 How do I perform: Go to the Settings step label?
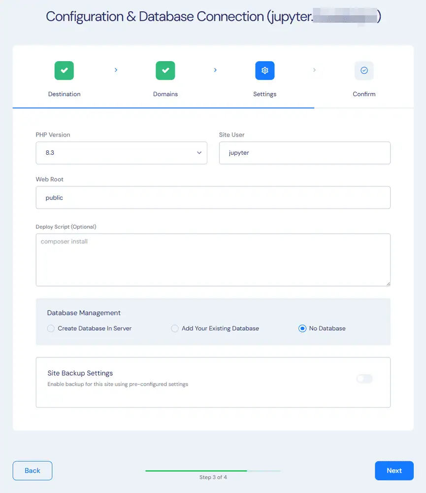265,94
